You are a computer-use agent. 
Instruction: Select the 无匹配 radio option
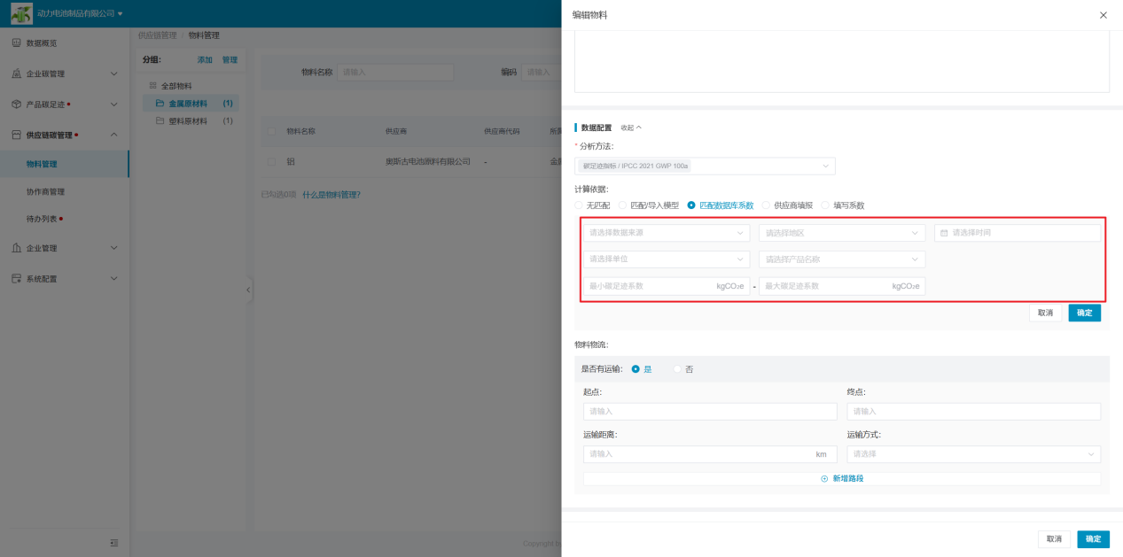coord(580,205)
